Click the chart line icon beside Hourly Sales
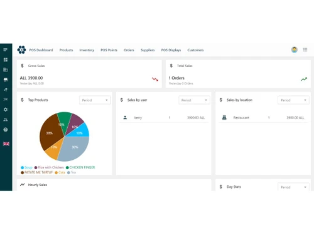 click(23, 185)
